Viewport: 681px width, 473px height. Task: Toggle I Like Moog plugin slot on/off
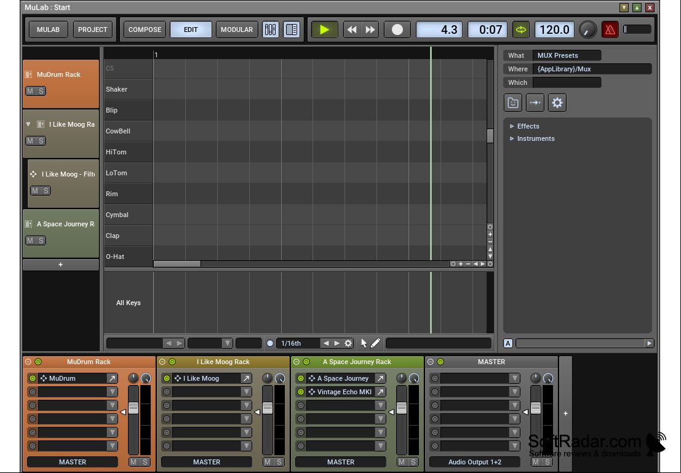pyautogui.click(x=167, y=378)
